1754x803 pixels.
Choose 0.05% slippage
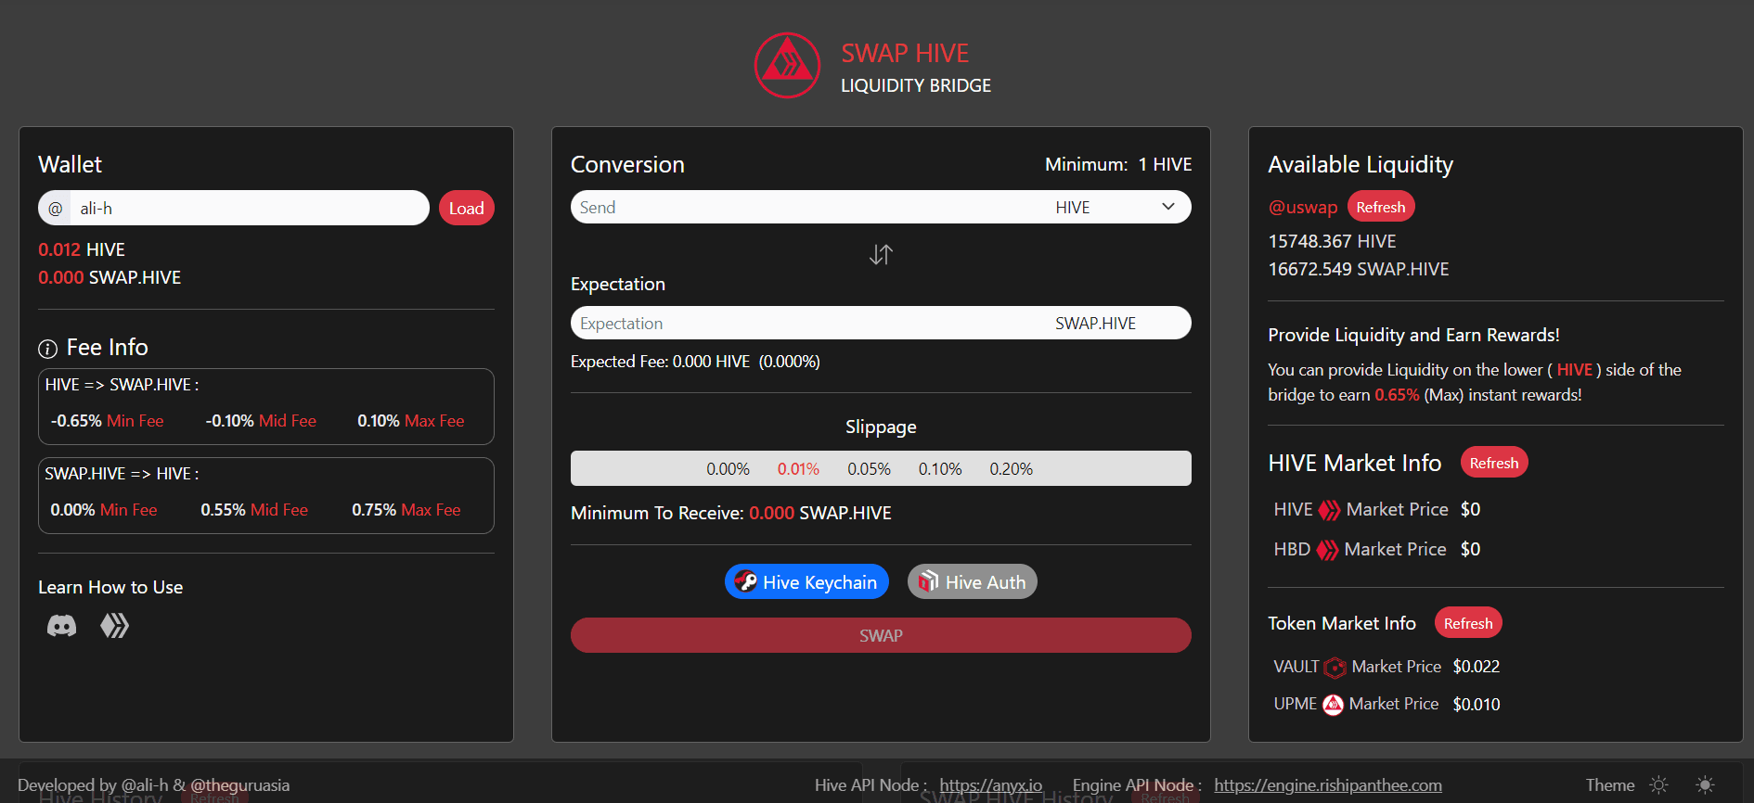(869, 469)
